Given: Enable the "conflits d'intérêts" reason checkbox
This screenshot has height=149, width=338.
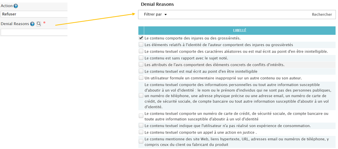Looking at the screenshot, I should coord(141,65).
